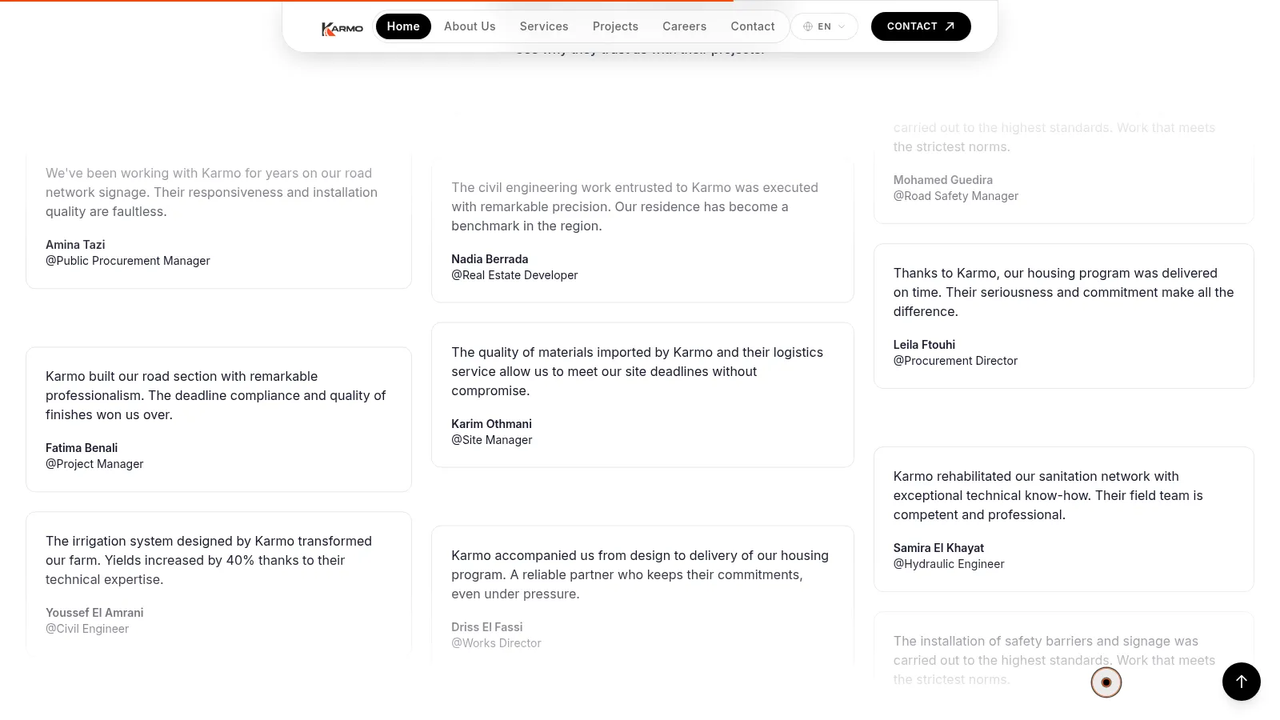
Task: Click the irrigation system testimonial text
Action: pyautogui.click(x=209, y=560)
